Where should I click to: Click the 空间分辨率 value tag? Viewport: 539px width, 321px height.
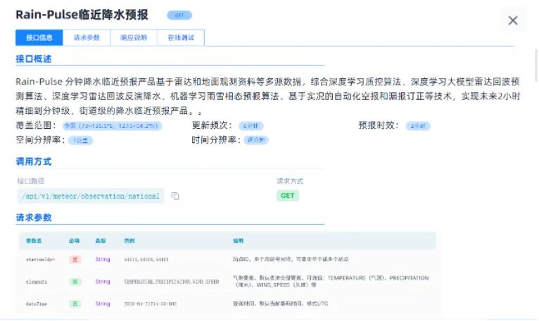tap(80, 140)
